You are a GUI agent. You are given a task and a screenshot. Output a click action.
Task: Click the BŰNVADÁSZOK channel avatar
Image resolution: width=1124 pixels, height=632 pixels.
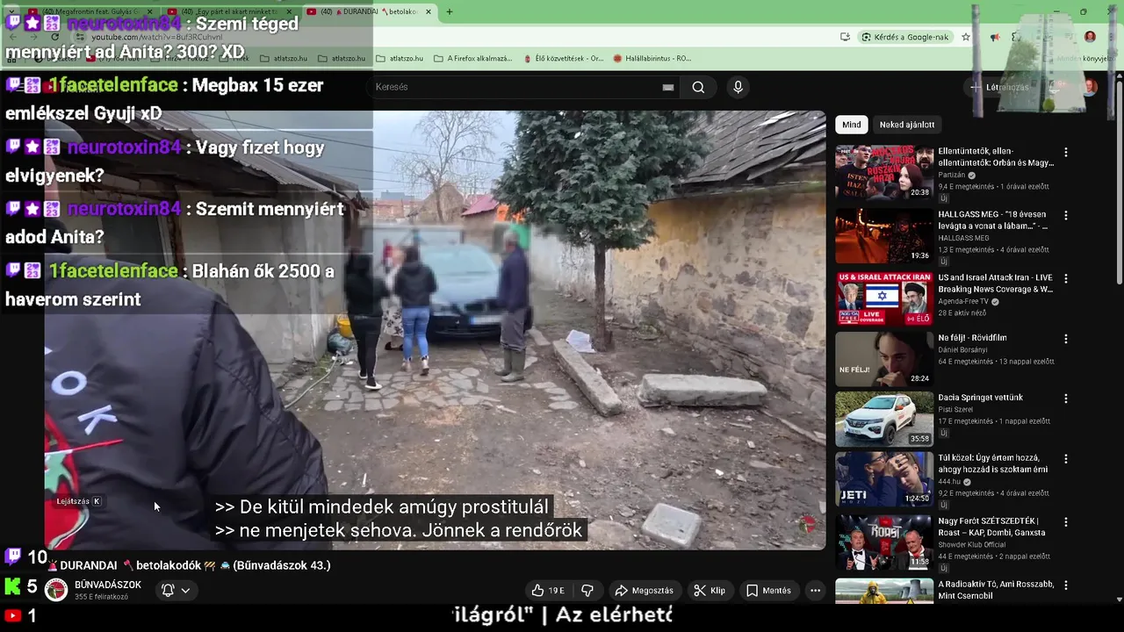pos(56,590)
